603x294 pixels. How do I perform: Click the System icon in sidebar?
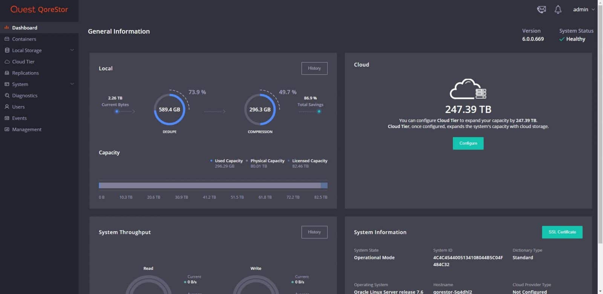tap(7, 84)
